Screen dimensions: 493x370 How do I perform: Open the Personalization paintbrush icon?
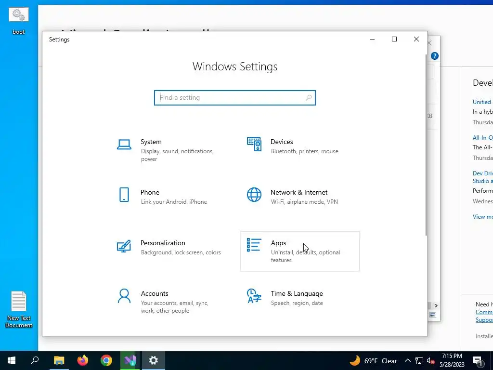tap(124, 246)
